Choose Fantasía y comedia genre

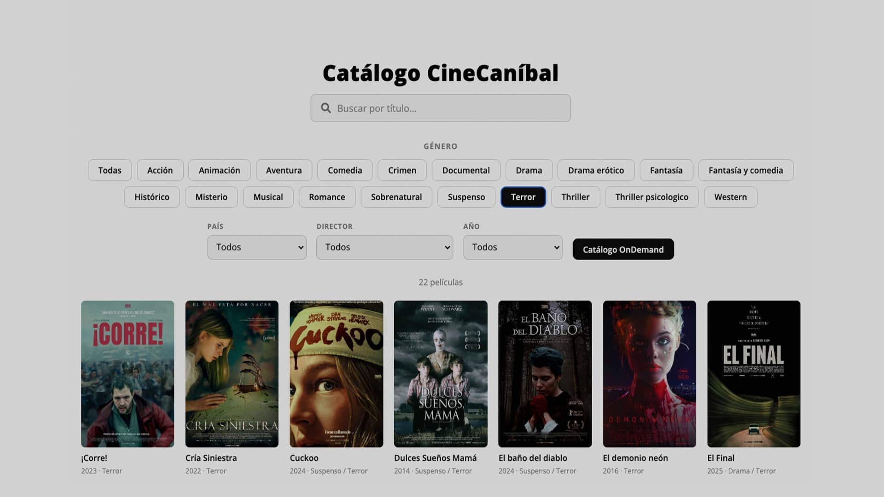coord(745,170)
